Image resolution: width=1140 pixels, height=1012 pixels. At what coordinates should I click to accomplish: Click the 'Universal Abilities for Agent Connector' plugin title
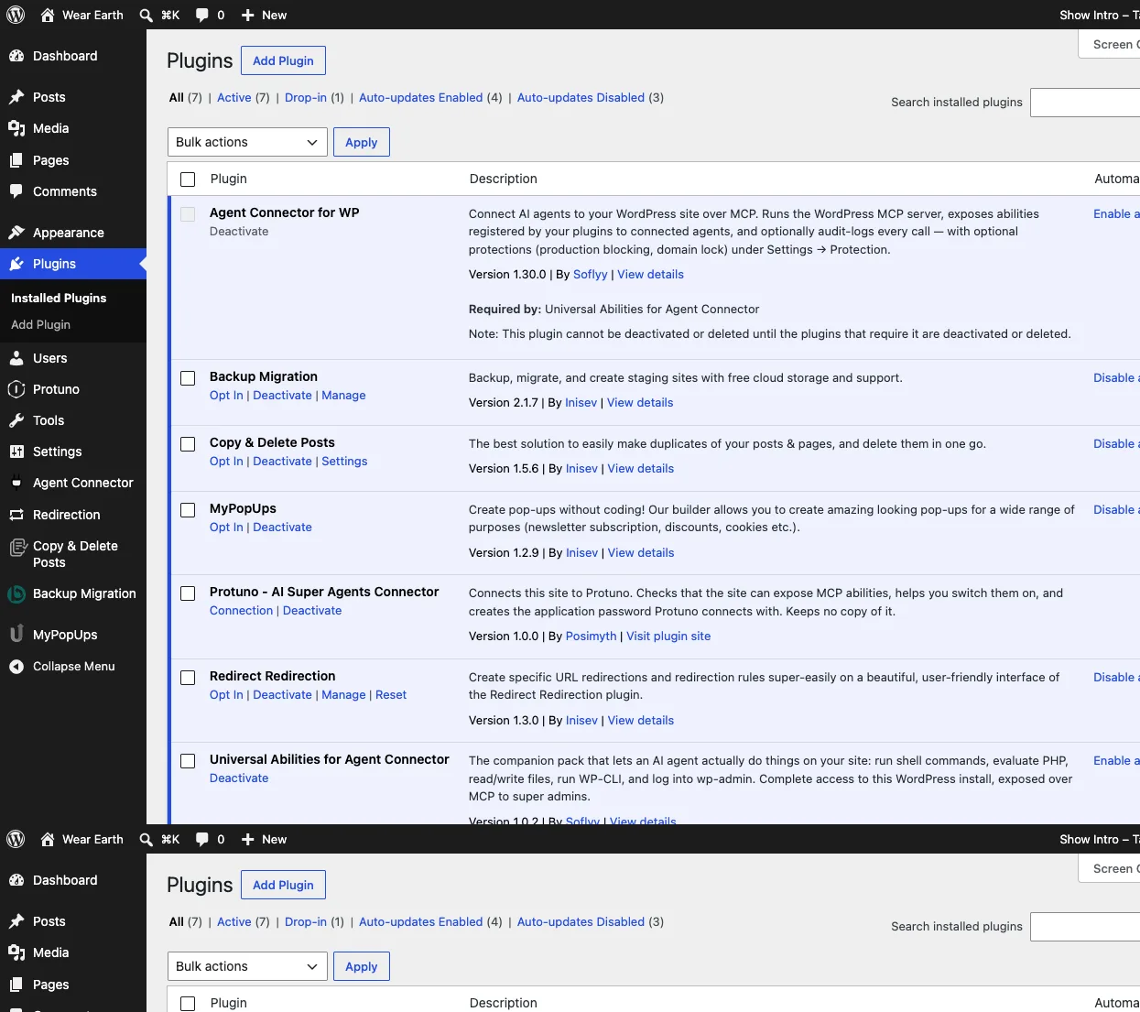329,759
